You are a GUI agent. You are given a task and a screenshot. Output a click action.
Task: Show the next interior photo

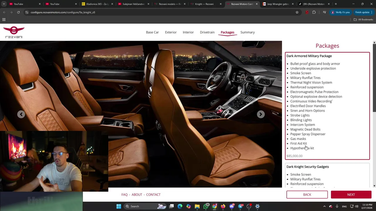261,114
